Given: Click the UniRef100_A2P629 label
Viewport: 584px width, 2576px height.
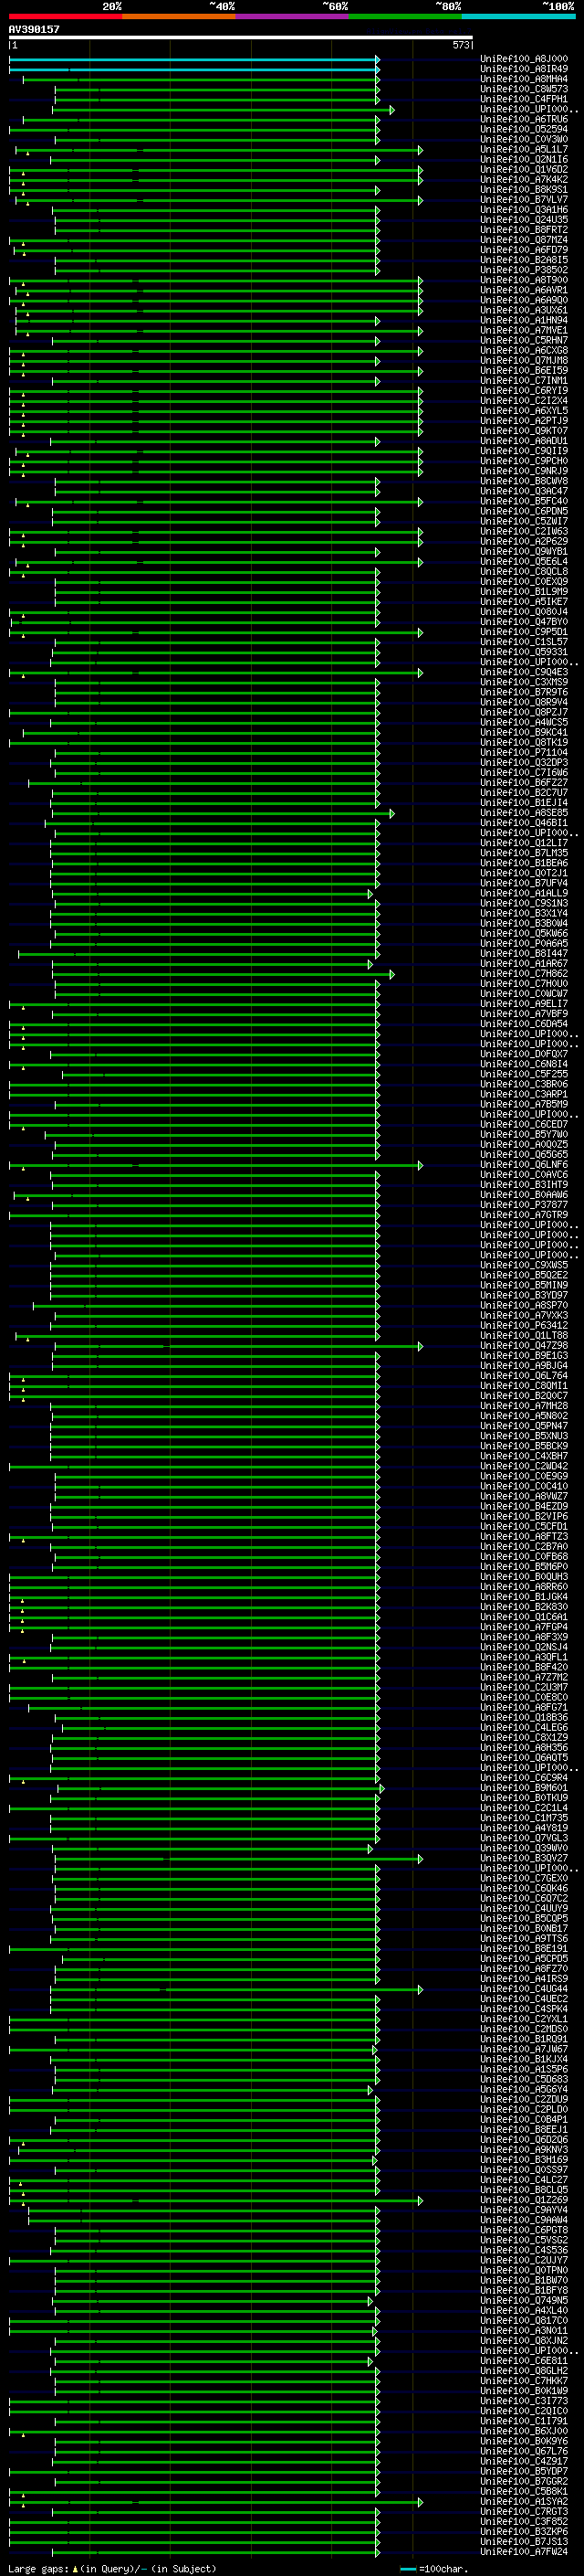Looking at the screenshot, I should (524, 541).
